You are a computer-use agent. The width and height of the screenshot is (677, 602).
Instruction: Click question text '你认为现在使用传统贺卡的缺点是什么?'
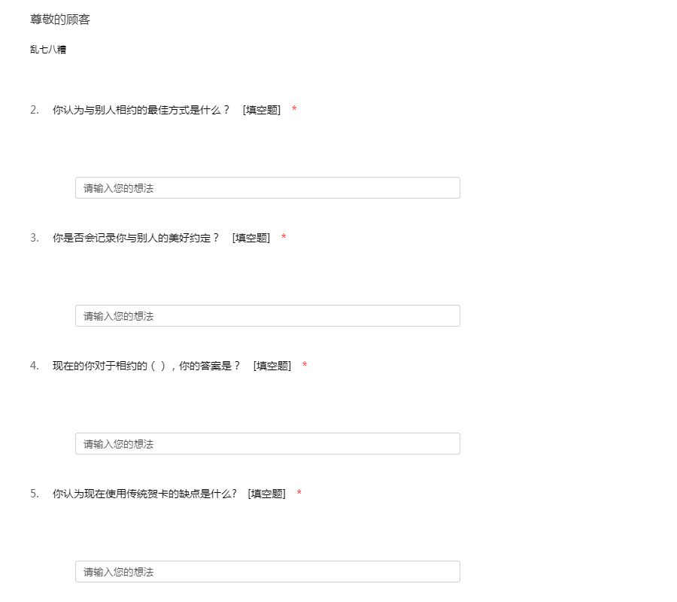pos(144,494)
